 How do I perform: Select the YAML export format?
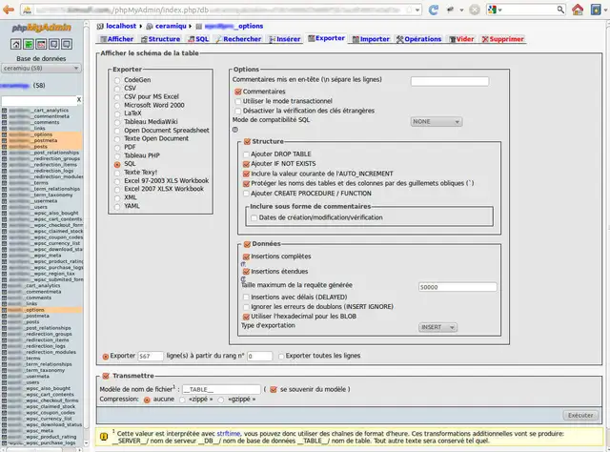(117, 206)
